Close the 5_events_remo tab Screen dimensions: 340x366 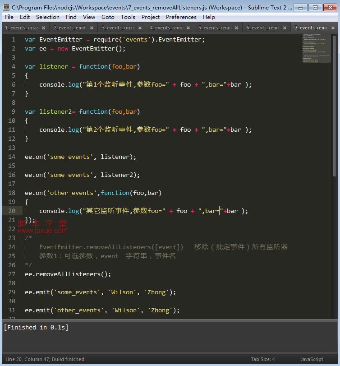tap(236, 28)
